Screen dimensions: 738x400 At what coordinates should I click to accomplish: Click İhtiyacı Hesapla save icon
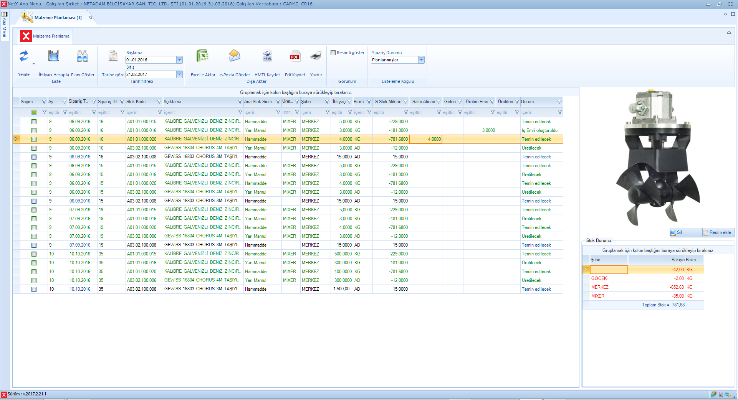(54, 56)
